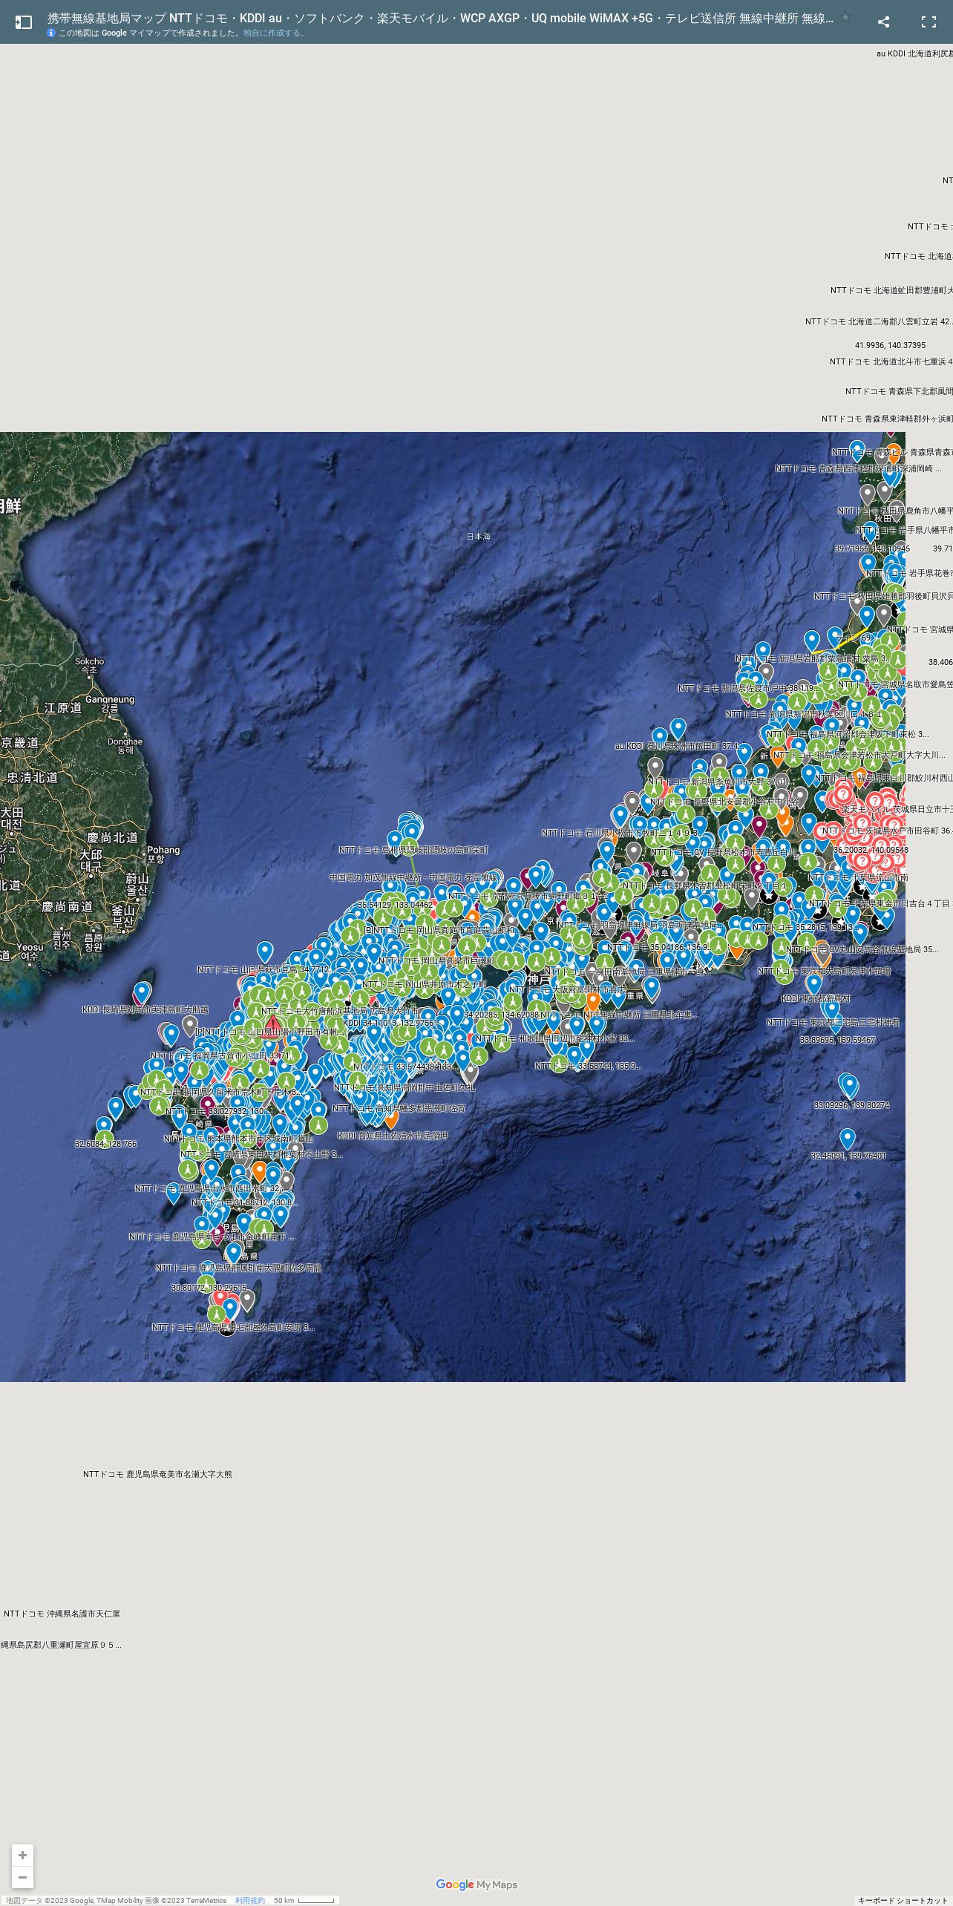Select orange pin above 31.88712, 130.8 label
953x1906 pixels.
(x=259, y=1171)
